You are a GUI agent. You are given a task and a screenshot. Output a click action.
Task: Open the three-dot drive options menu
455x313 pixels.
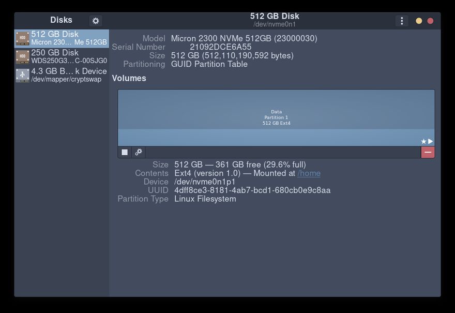pos(402,21)
